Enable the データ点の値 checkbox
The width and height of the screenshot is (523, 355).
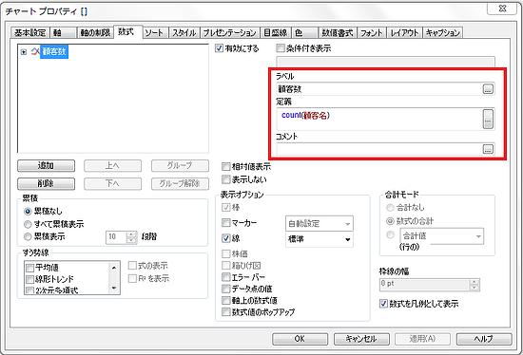[225, 289]
